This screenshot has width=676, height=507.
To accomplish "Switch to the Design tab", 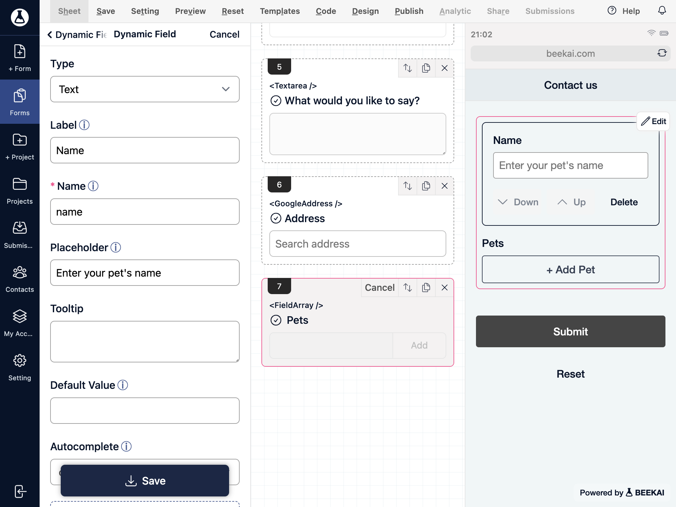I will 365,11.
